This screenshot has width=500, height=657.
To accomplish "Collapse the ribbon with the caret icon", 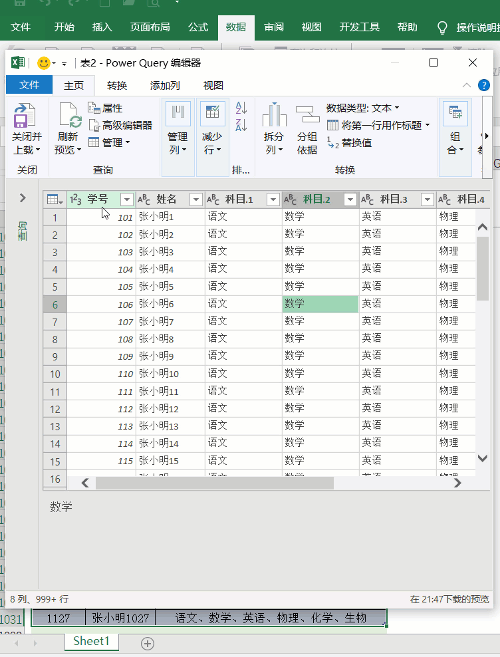I will pyautogui.click(x=467, y=86).
